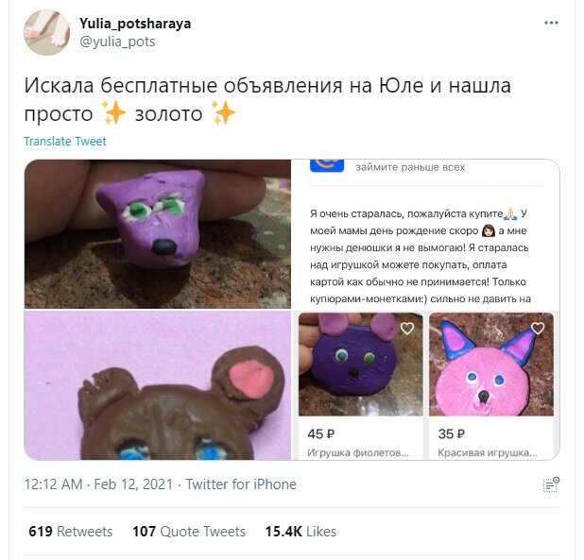Open the pink cat toy thumbnail

pyautogui.click(x=491, y=365)
